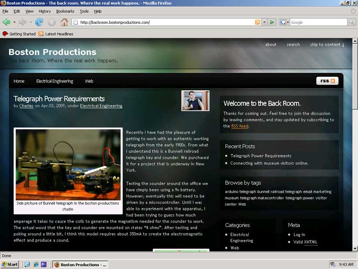Open the File menu
358x269 pixels.
5,11
